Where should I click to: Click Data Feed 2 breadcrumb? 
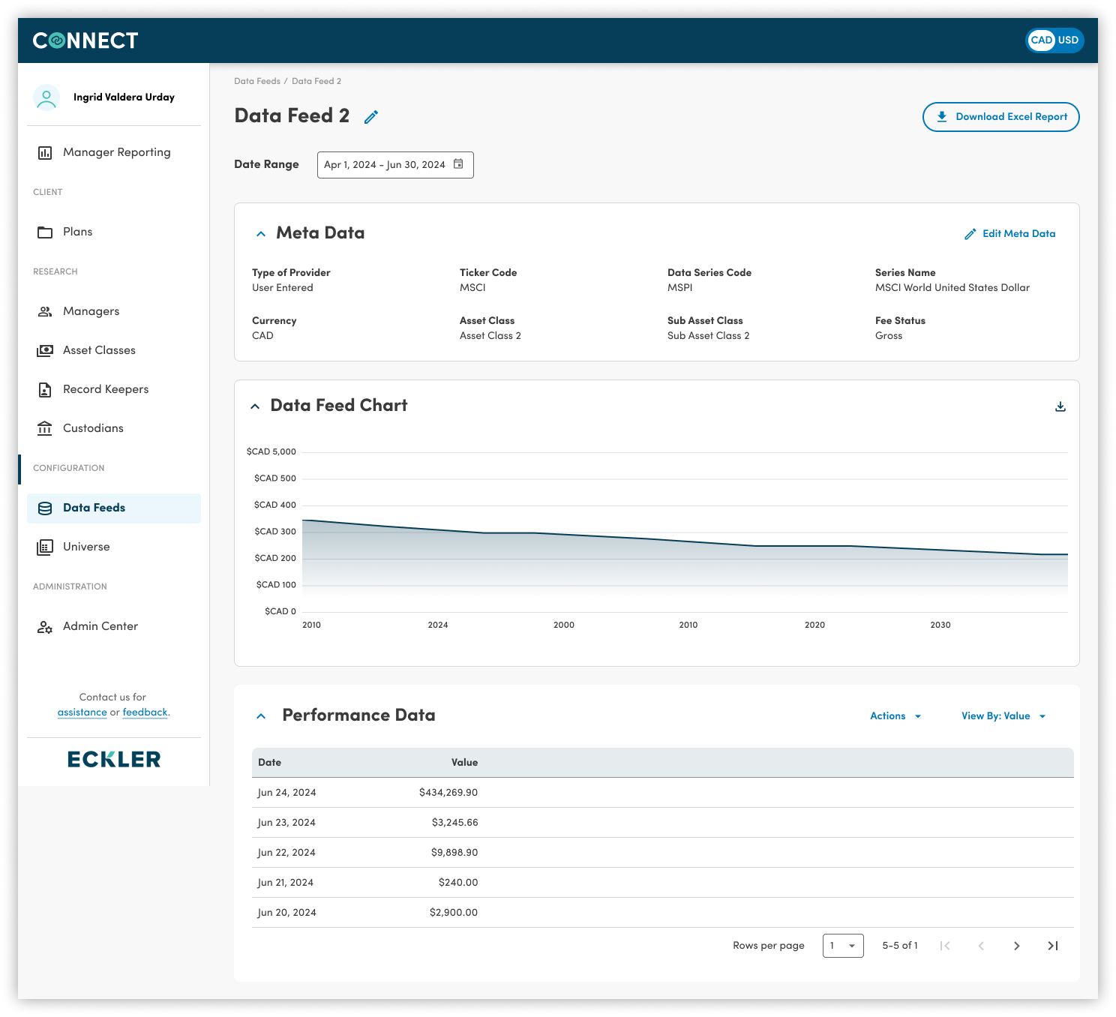click(x=316, y=81)
